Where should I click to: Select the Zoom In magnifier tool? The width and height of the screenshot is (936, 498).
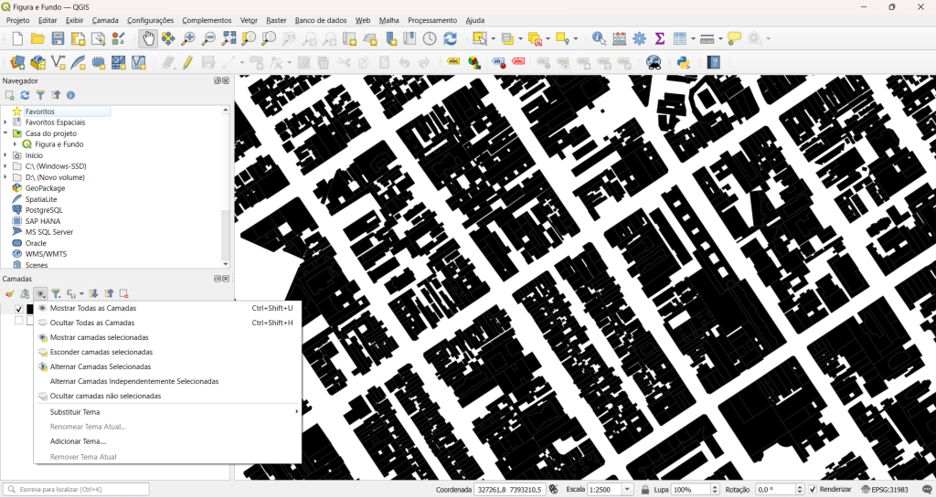(x=188, y=38)
